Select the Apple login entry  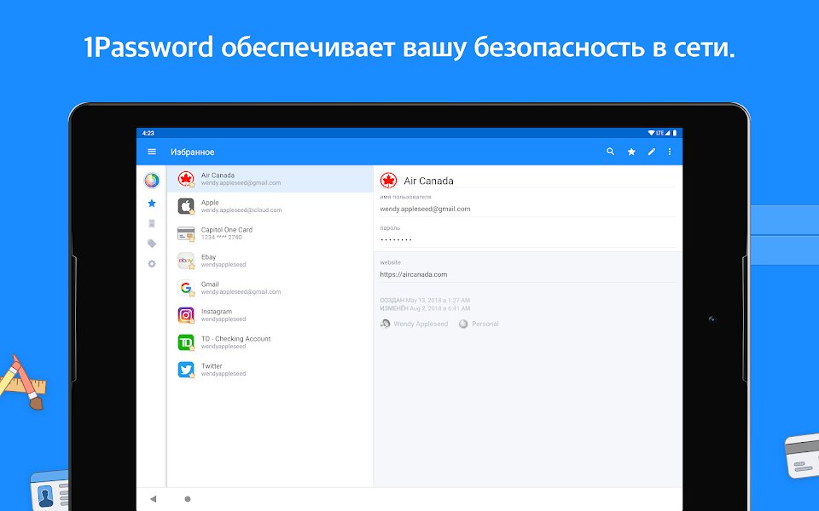tap(270, 206)
